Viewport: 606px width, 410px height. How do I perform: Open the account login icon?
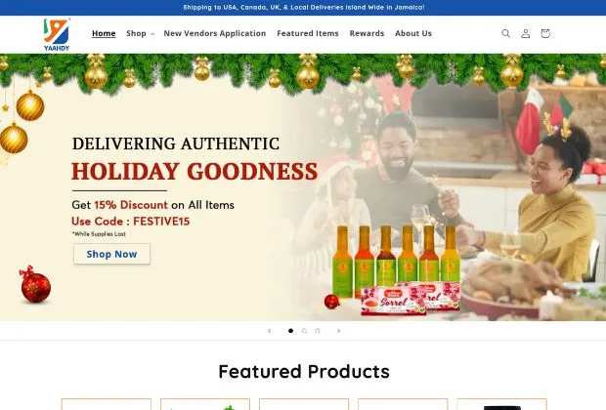pyautogui.click(x=525, y=33)
